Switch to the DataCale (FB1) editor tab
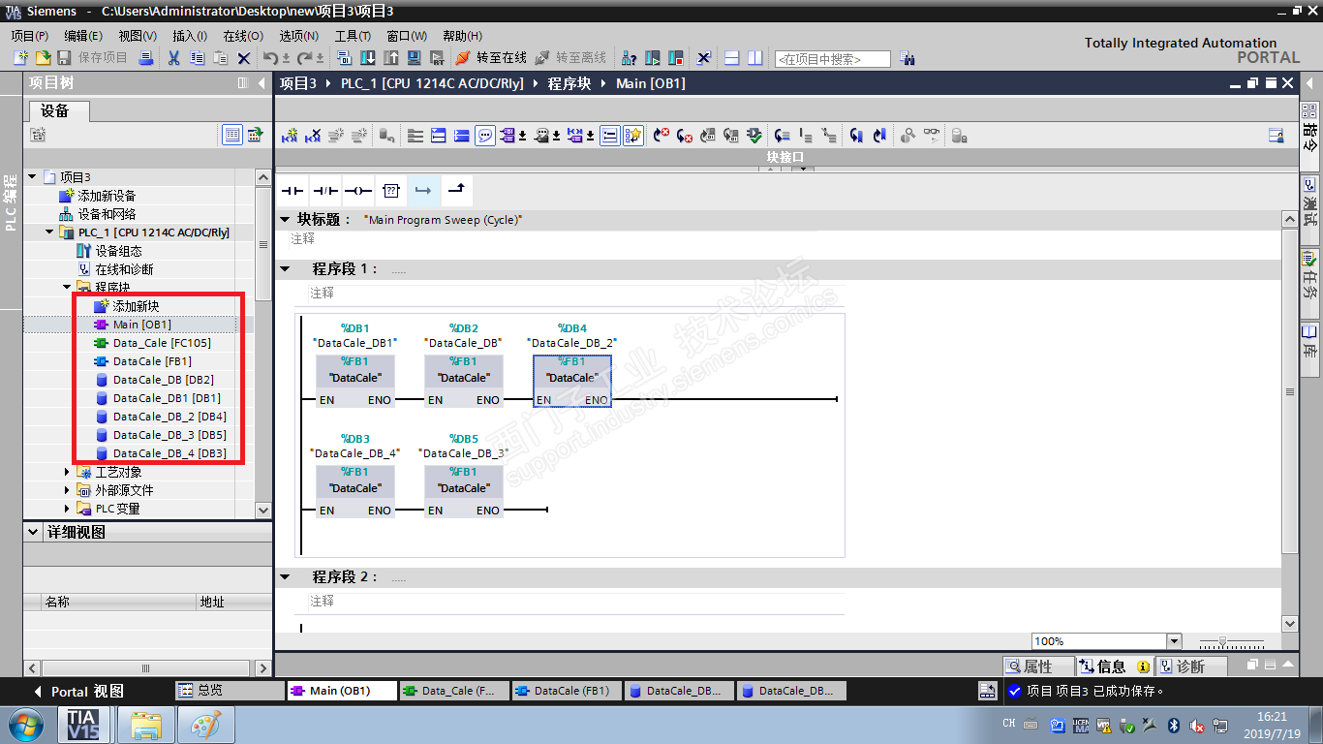Screen dimensions: 1323x744 pyautogui.click(x=565, y=691)
